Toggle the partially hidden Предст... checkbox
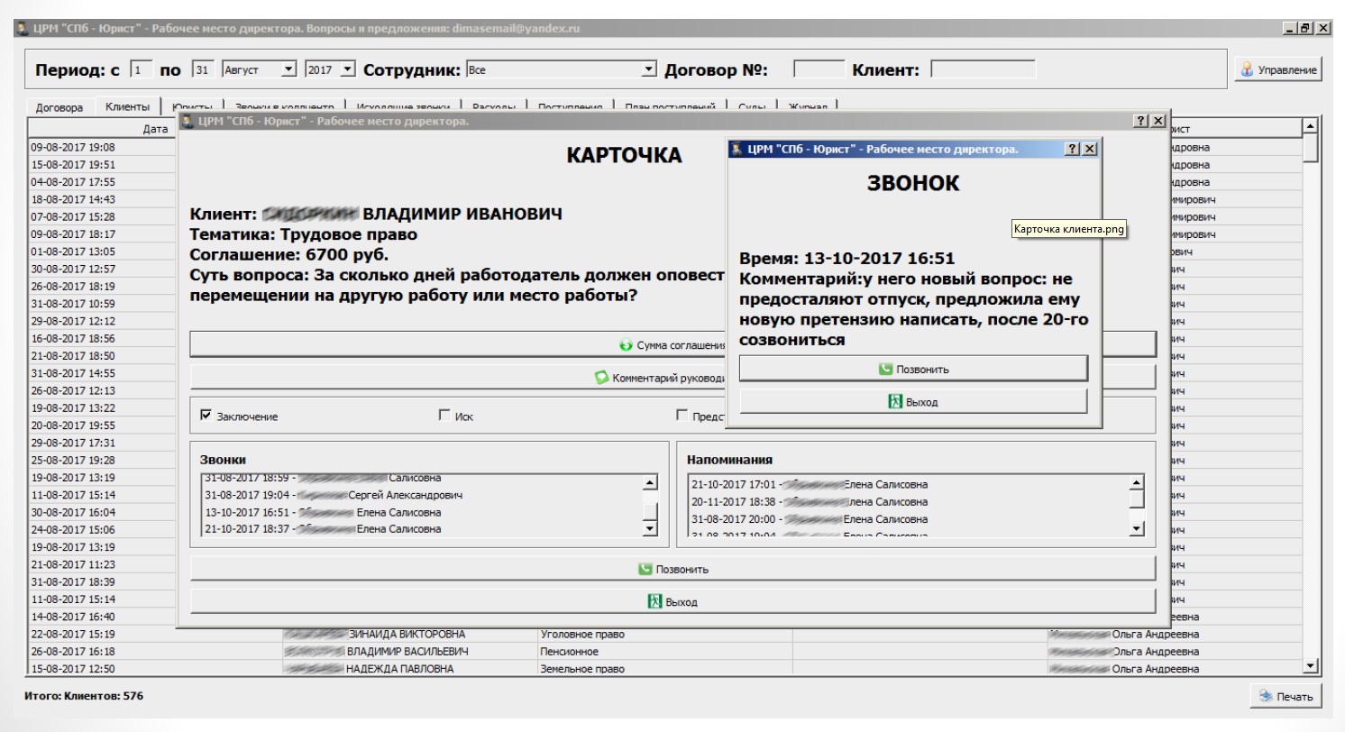Viewport: 1345px width, 732px height. pos(682,416)
